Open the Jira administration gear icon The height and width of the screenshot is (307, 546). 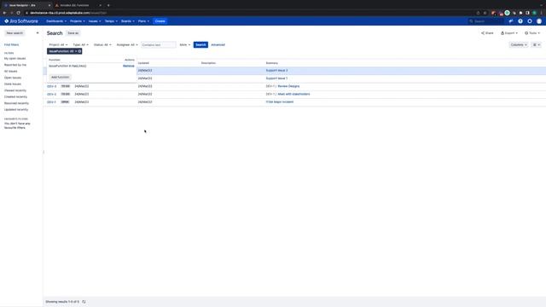(x=530, y=21)
